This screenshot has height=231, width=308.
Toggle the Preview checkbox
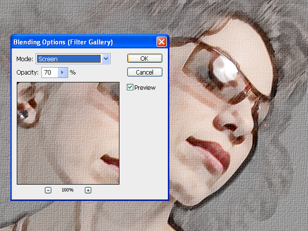click(130, 87)
